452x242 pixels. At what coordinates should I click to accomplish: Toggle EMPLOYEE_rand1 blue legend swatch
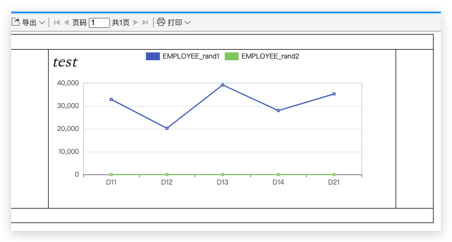[x=153, y=56]
